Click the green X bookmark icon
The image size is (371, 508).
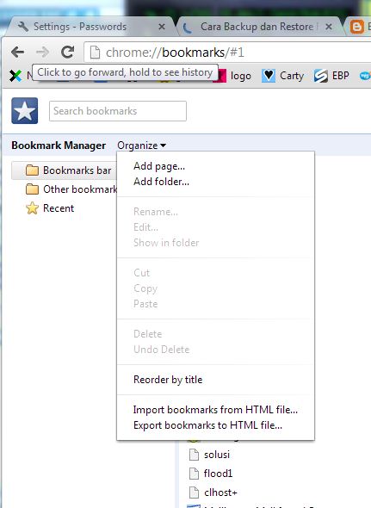point(15,76)
